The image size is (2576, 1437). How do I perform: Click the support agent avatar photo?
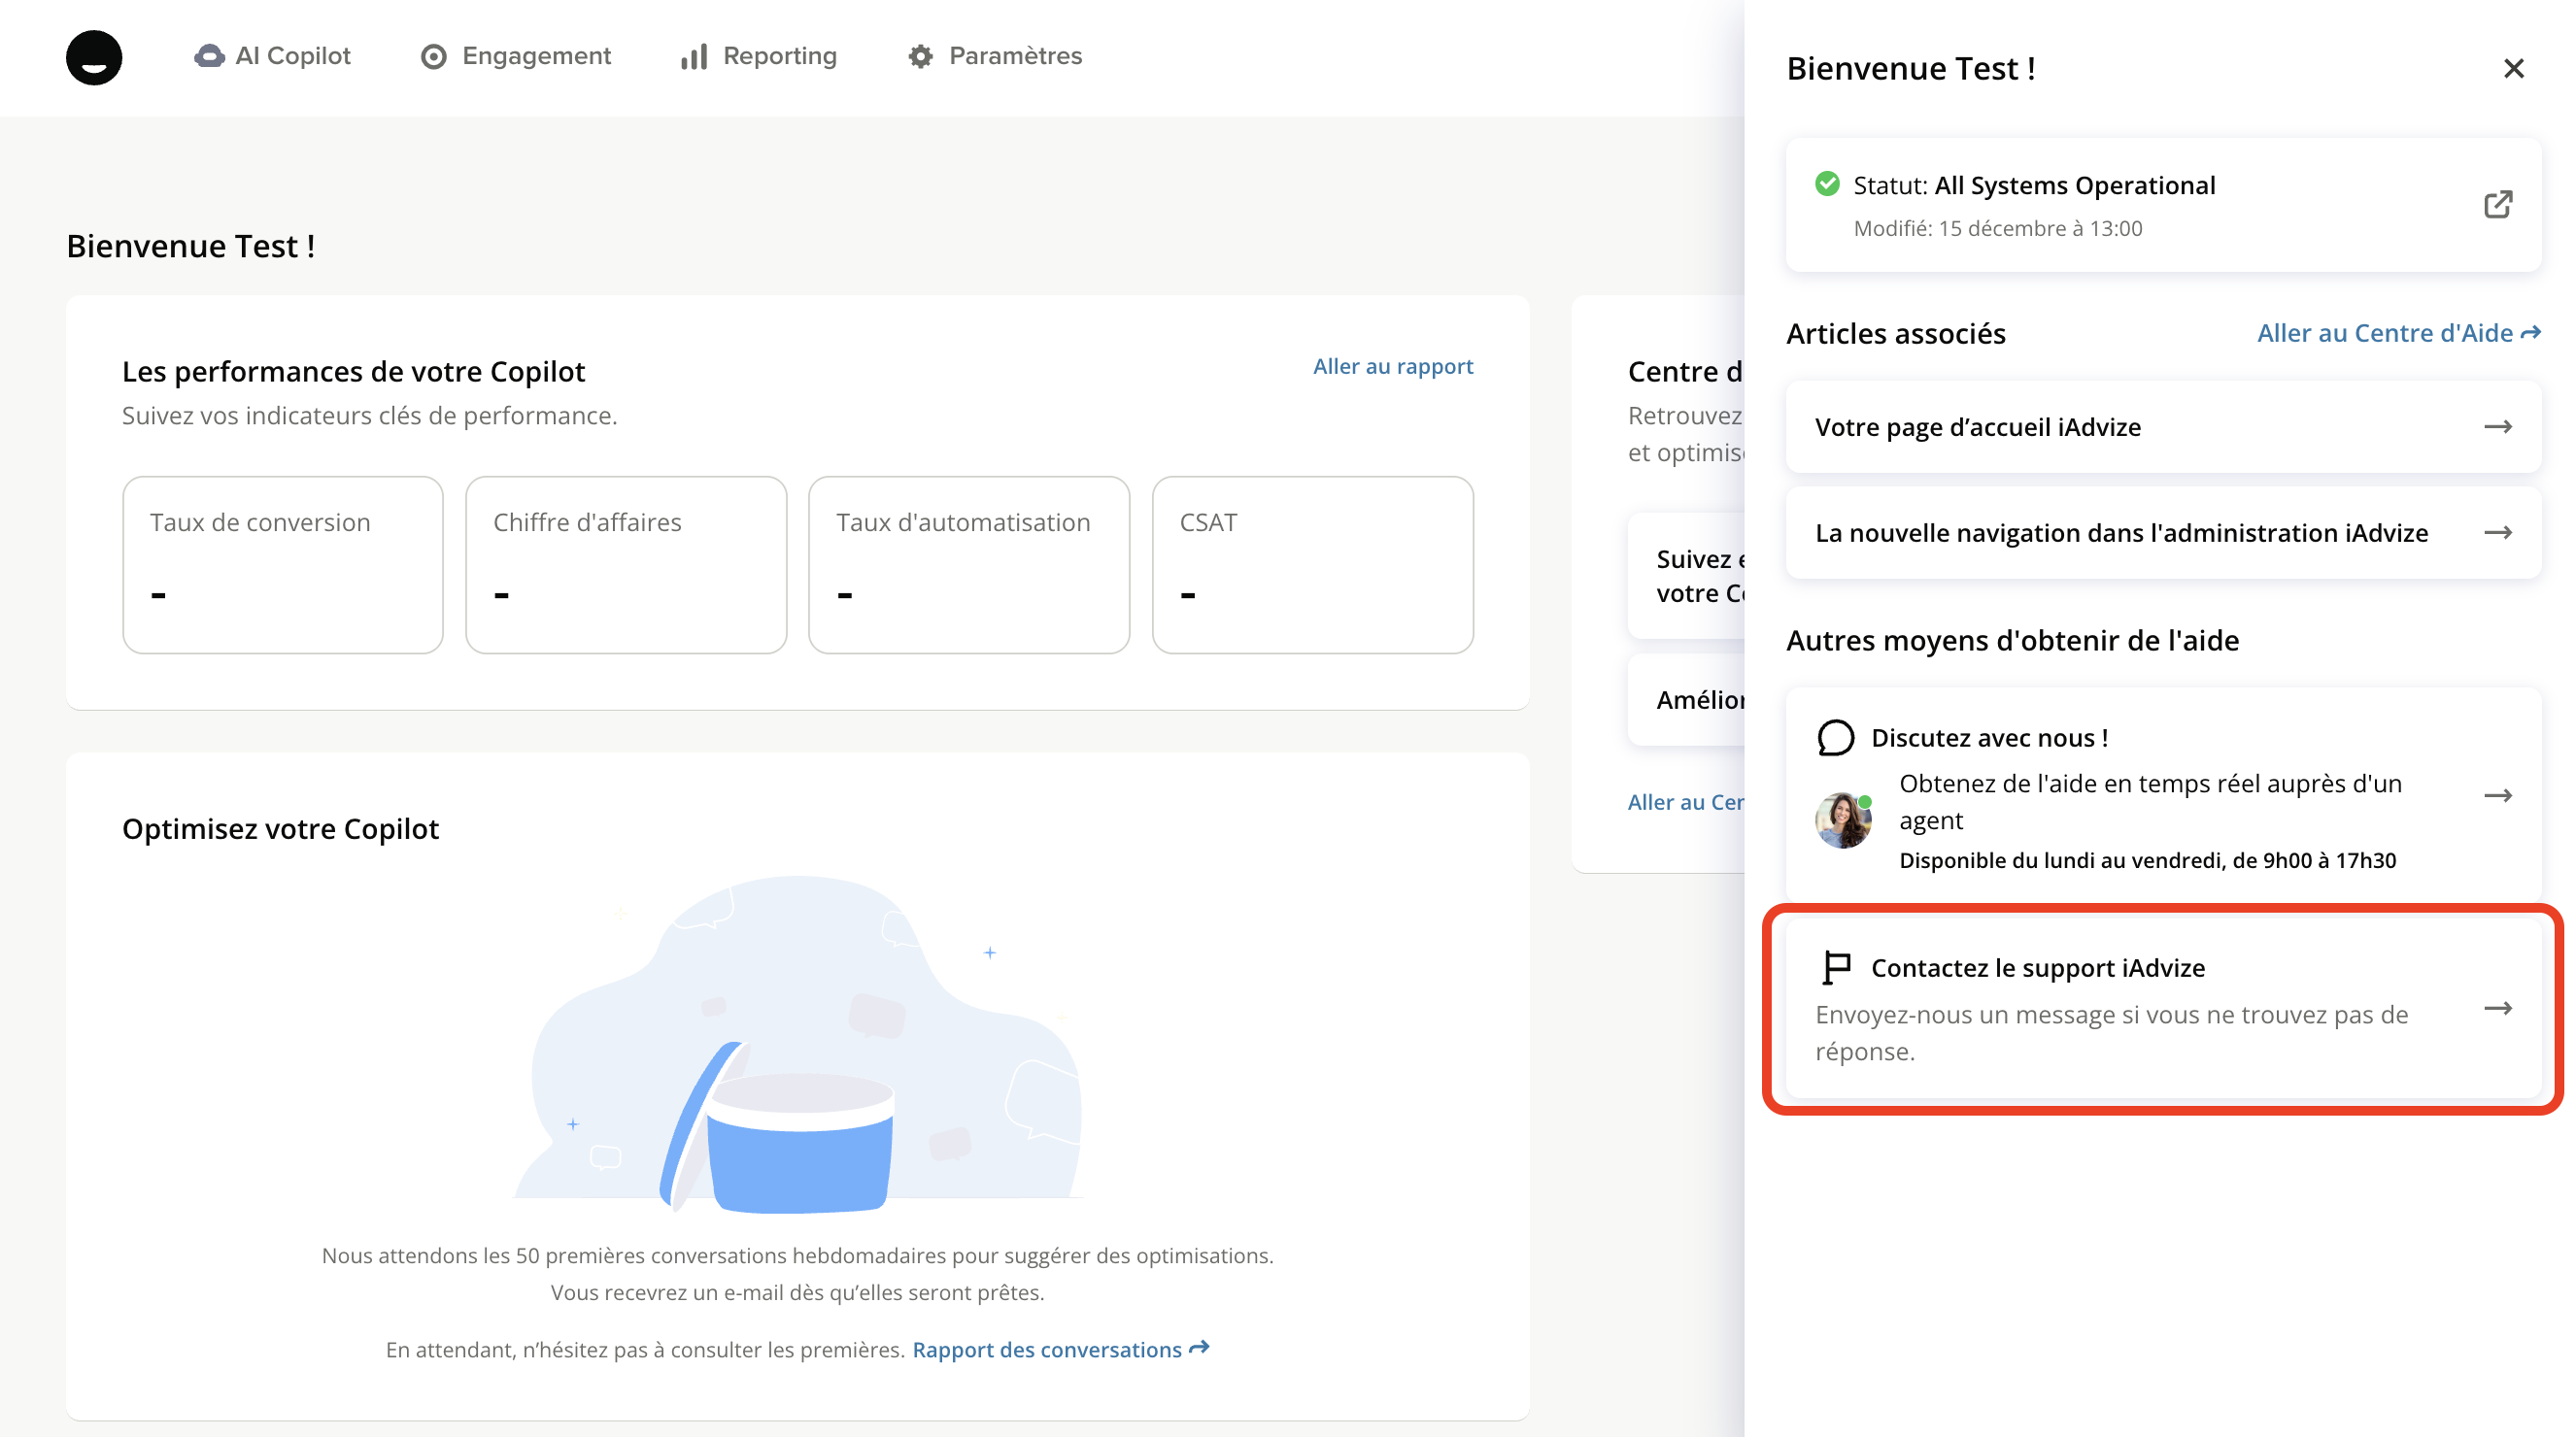coord(1842,820)
